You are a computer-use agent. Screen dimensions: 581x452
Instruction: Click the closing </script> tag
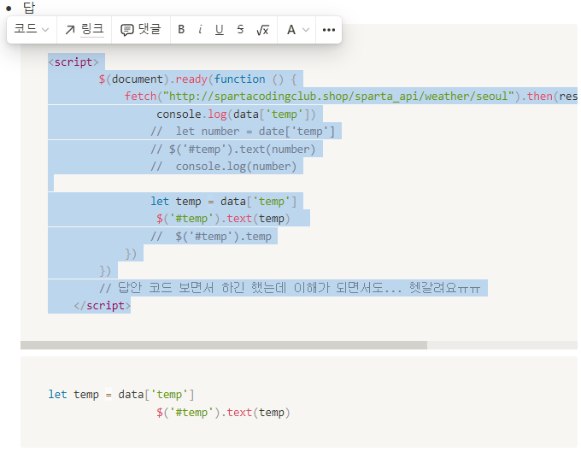click(x=103, y=306)
